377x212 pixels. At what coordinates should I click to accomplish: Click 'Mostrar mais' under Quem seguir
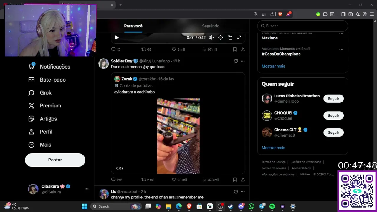pyautogui.click(x=273, y=148)
